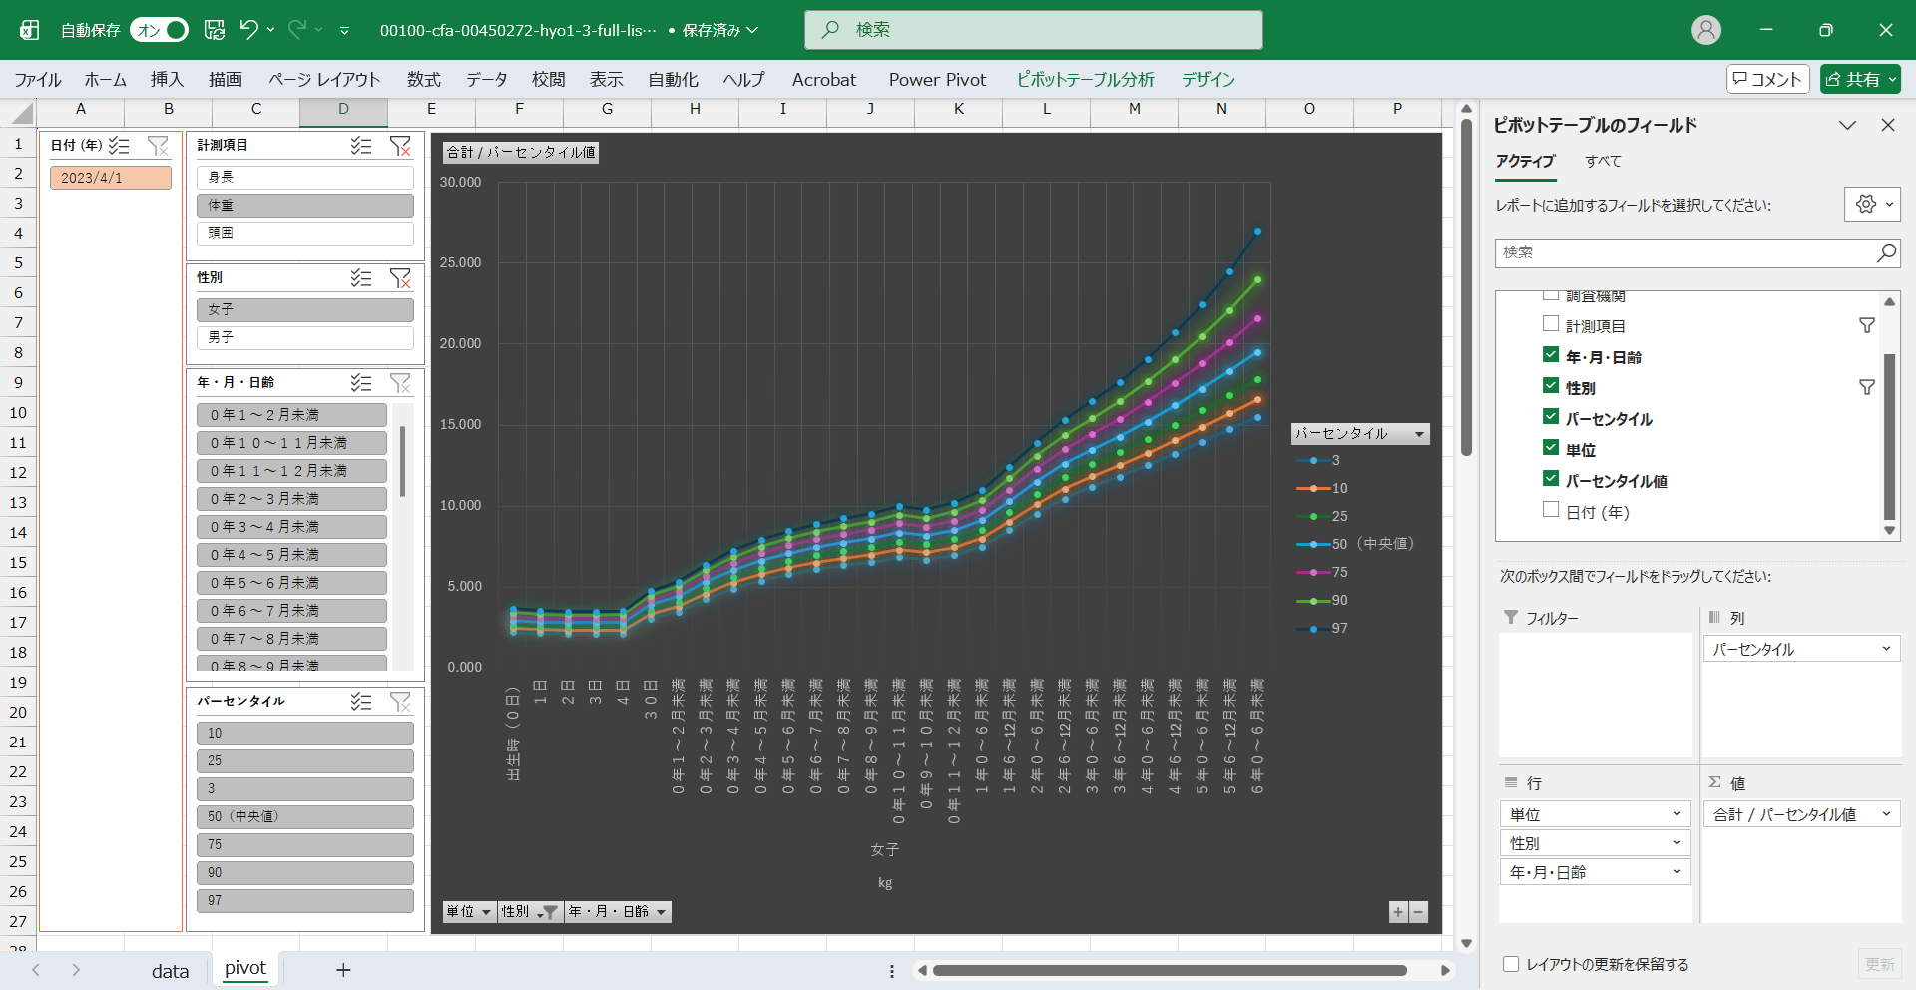1916x990 pixels.
Task: Check the 計測項目 field checkbox
Action: click(1551, 324)
